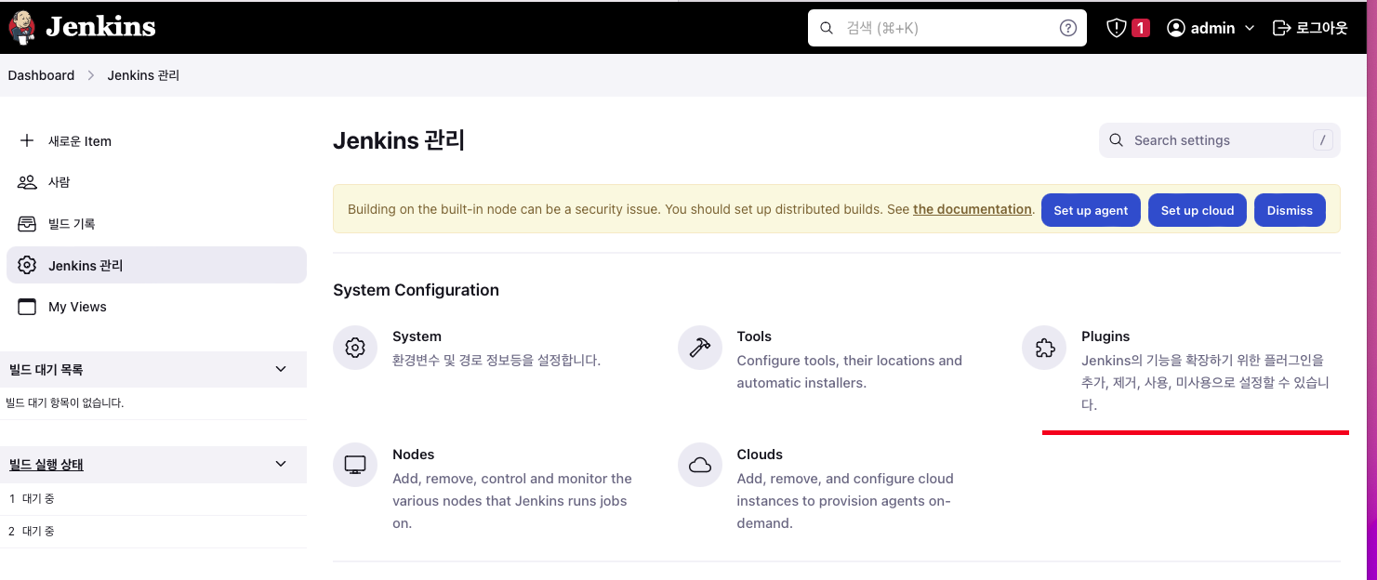
Task: Click the Jenkins 관리 page heading
Action: 399,140
